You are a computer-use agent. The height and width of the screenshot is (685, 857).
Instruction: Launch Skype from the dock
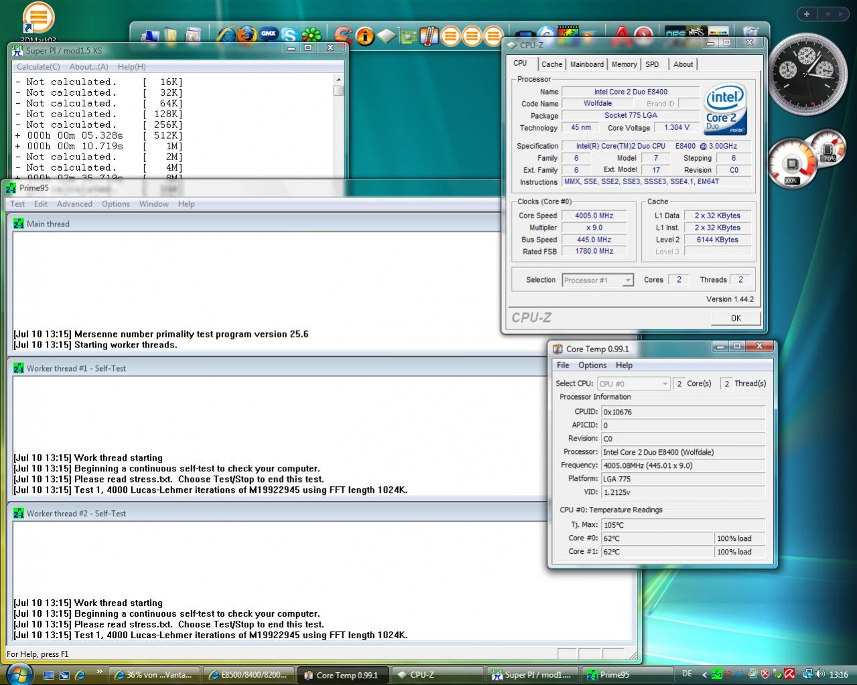[x=289, y=35]
